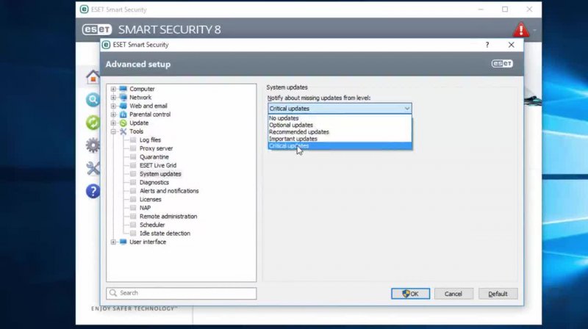588x329 pixels.
Task: Open the Setup gear sidebar icon
Action: pos(93,145)
